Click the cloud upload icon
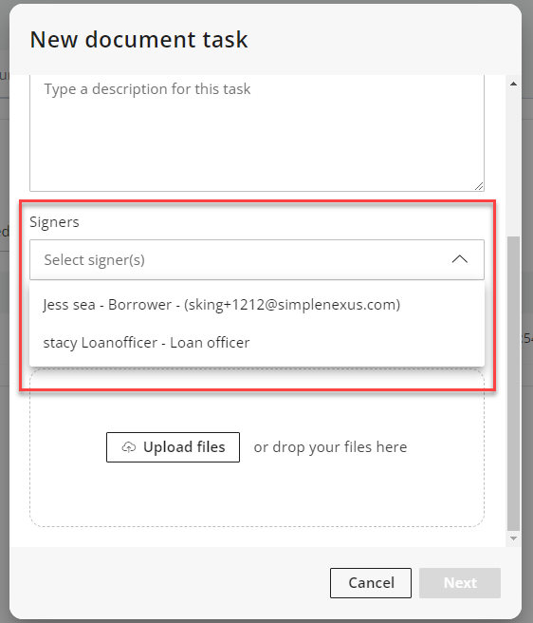Screen dimensions: 533x623 pos(129,447)
